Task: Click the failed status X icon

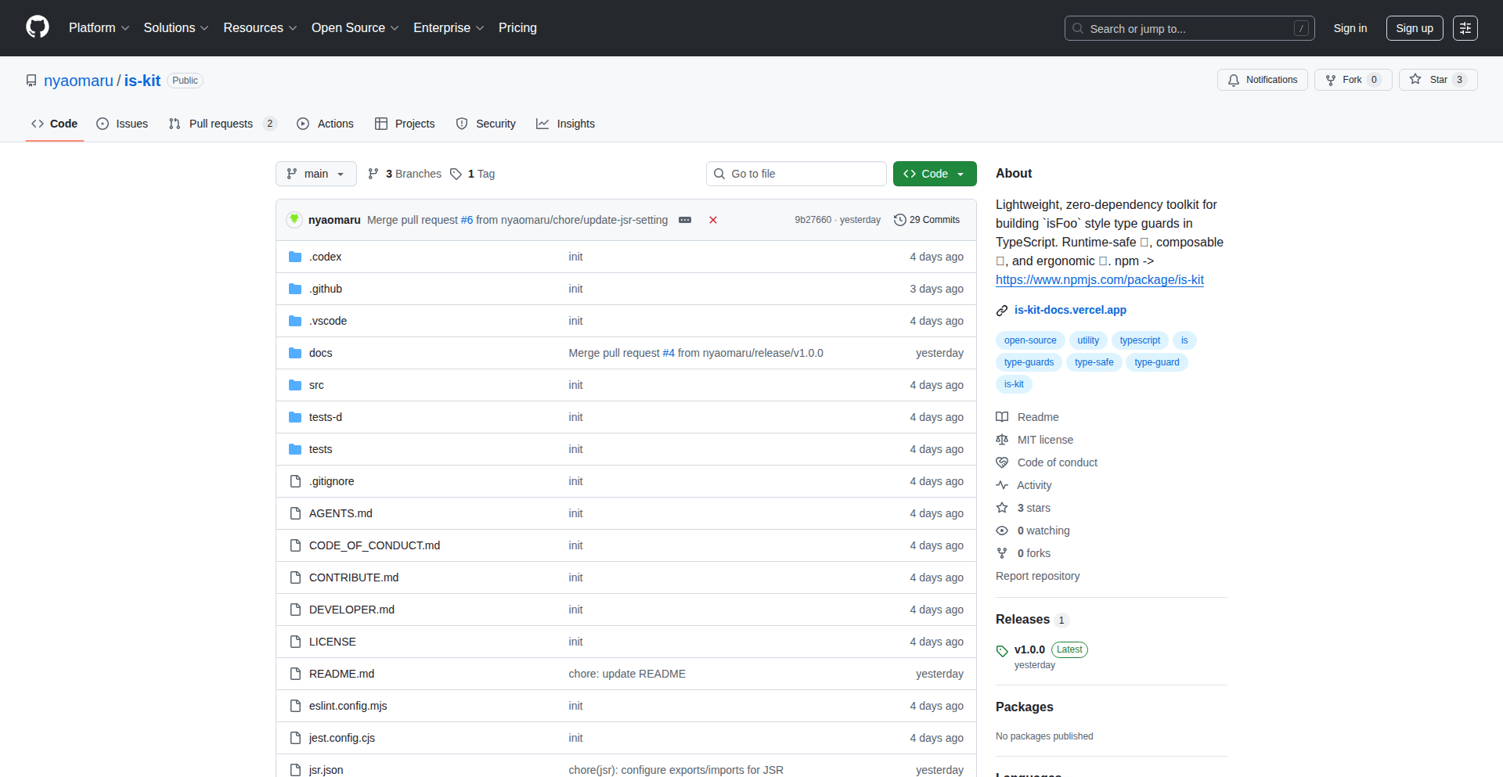Action: click(x=713, y=220)
